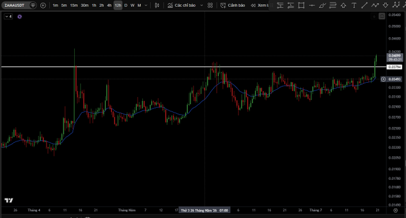Screen dimensions: 406x218
Task: Click the TradingView logo in chart corner
Action: coord(9,201)
